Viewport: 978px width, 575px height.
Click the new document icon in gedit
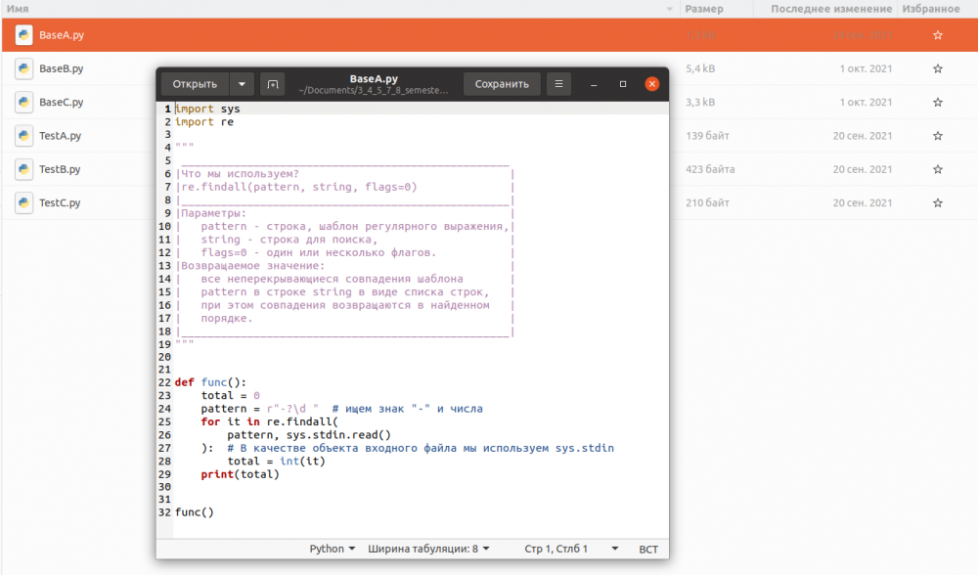272,84
